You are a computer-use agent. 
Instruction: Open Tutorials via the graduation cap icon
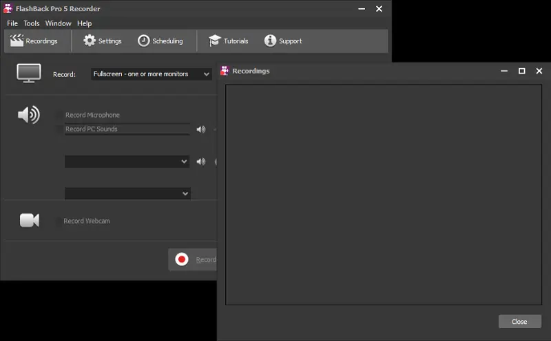pyautogui.click(x=214, y=41)
